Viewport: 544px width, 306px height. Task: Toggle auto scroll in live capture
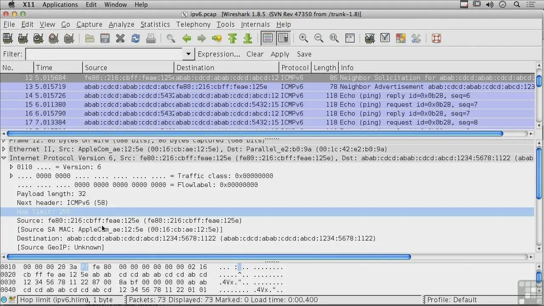click(x=283, y=38)
